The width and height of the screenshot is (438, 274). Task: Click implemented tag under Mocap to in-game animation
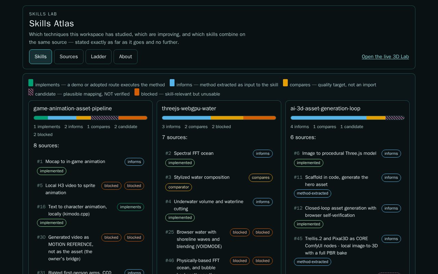(x=52, y=171)
